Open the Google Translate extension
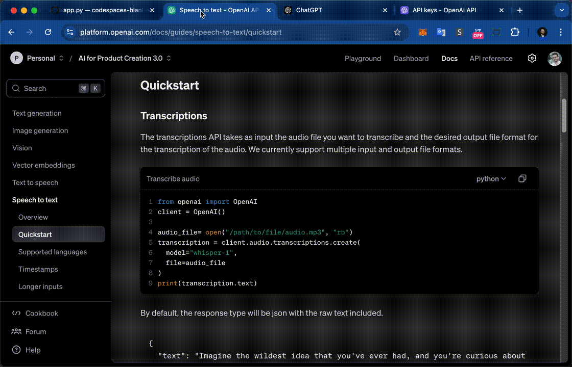Image resolution: width=572 pixels, height=367 pixels. point(441,32)
